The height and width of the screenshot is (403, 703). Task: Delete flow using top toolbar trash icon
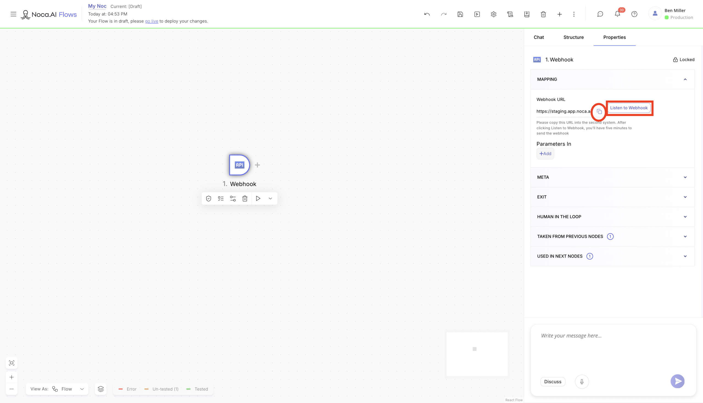click(543, 14)
